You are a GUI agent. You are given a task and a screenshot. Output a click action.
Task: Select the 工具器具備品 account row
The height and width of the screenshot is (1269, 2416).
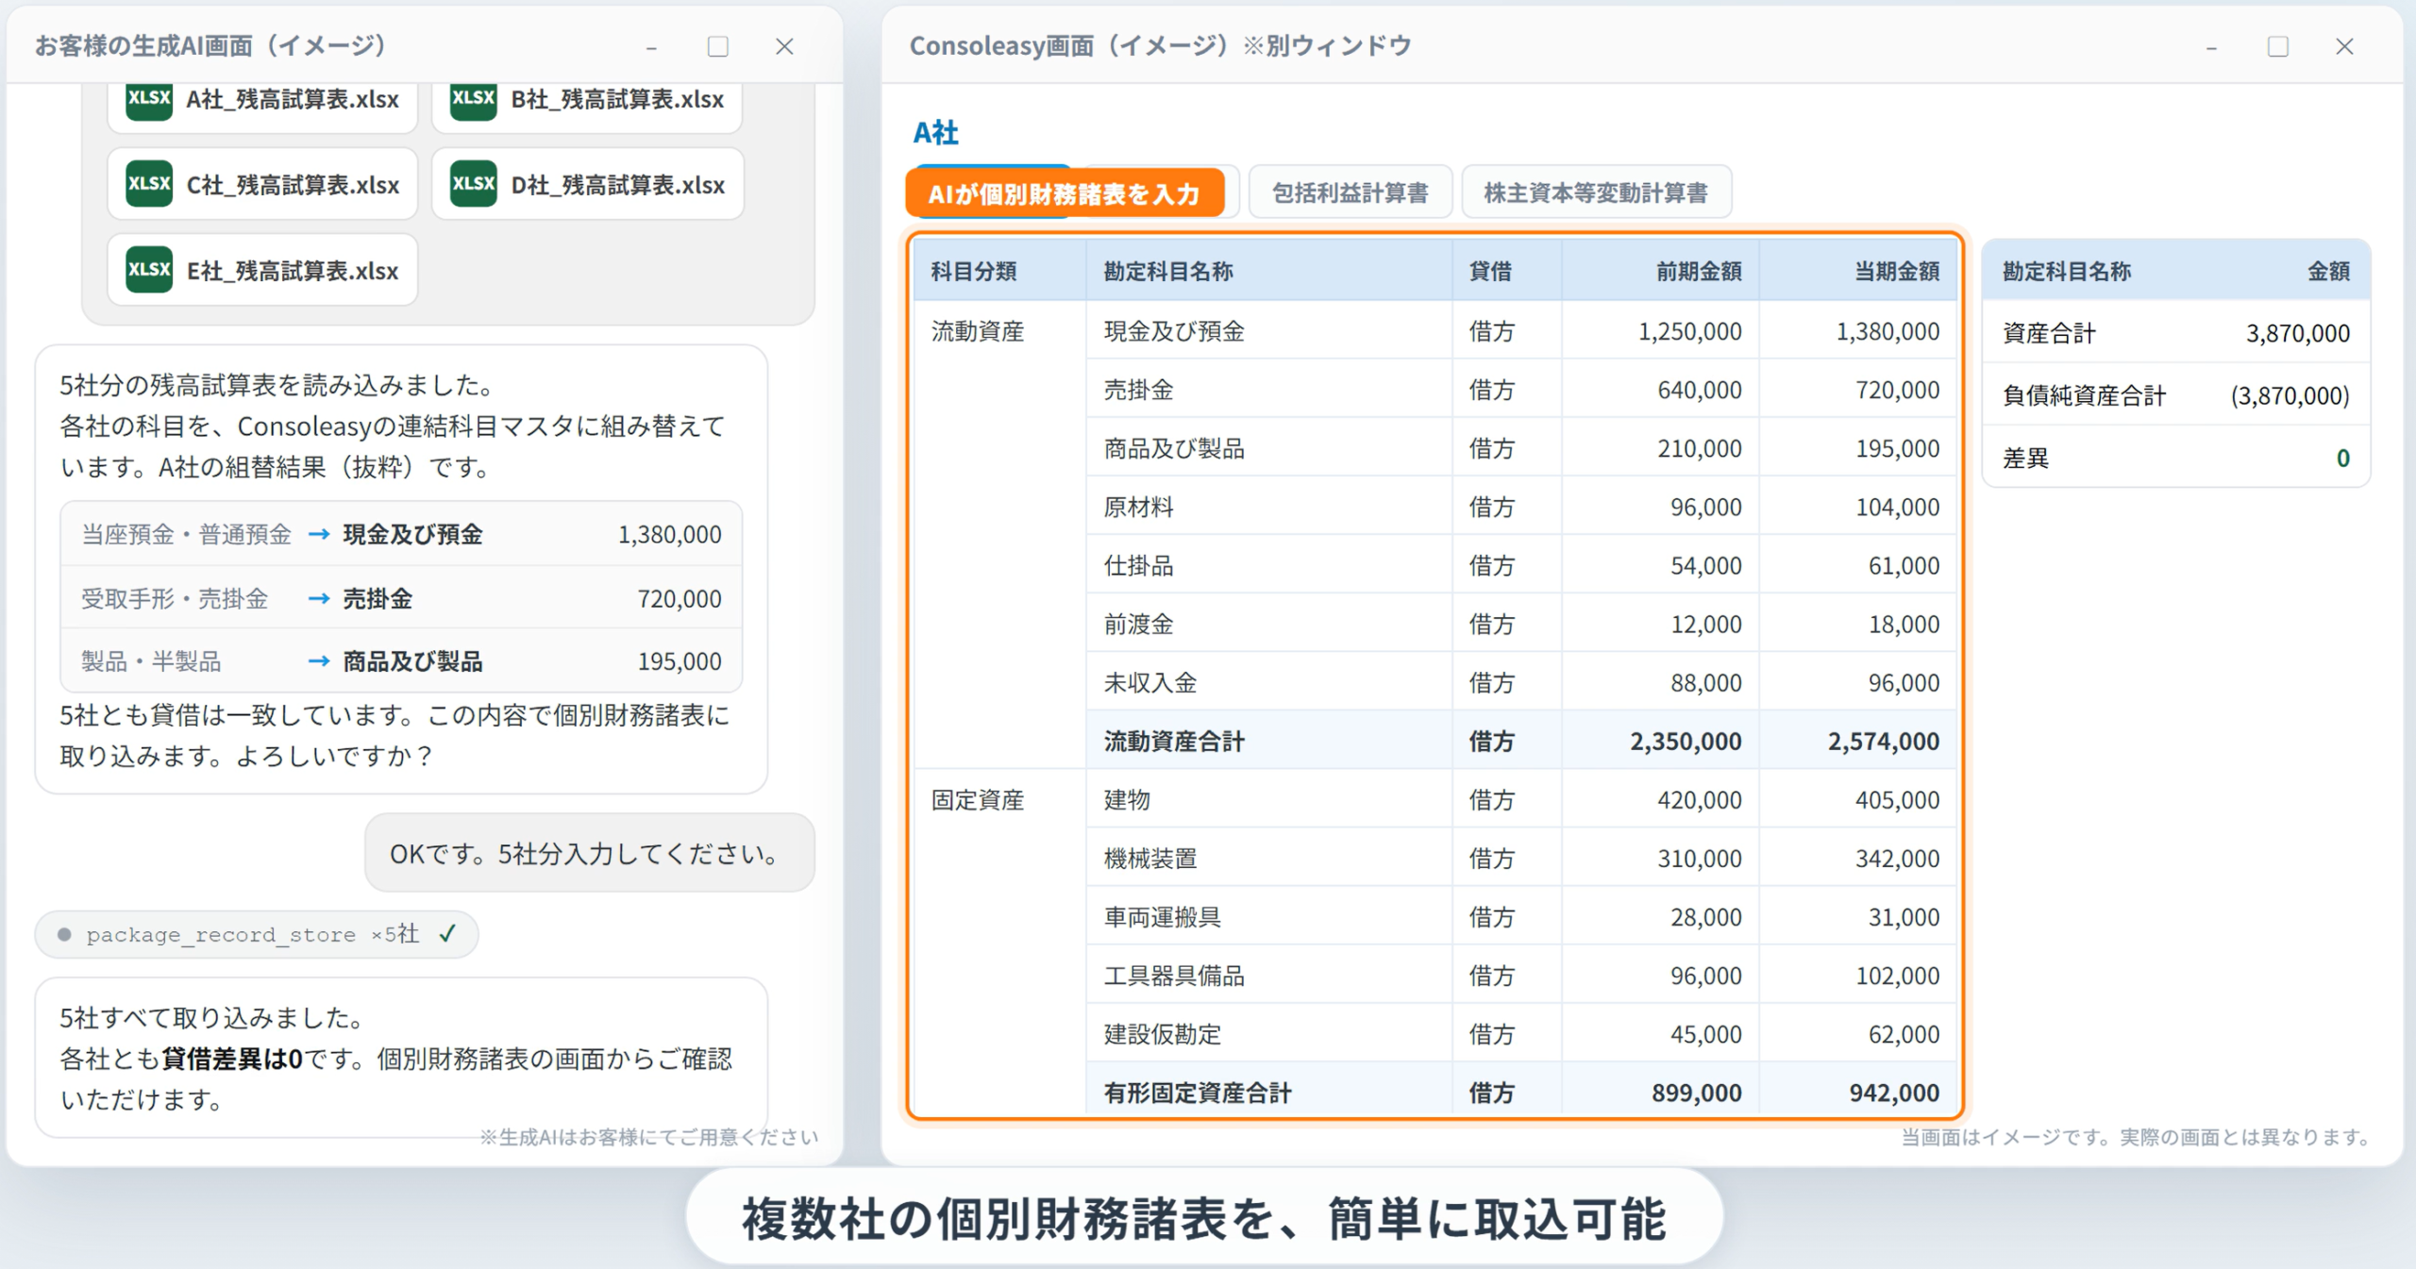(x=1521, y=975)
